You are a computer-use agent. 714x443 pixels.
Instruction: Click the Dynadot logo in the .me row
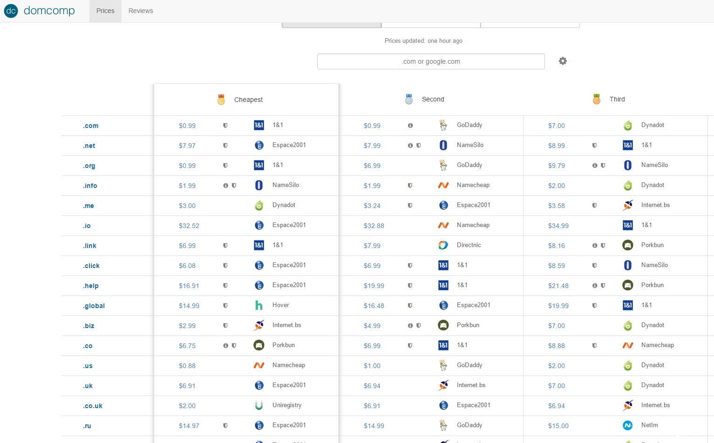point(259,205)
